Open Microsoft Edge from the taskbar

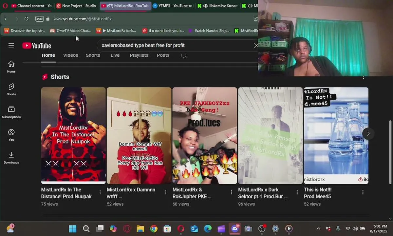click(x=208, y=228)
